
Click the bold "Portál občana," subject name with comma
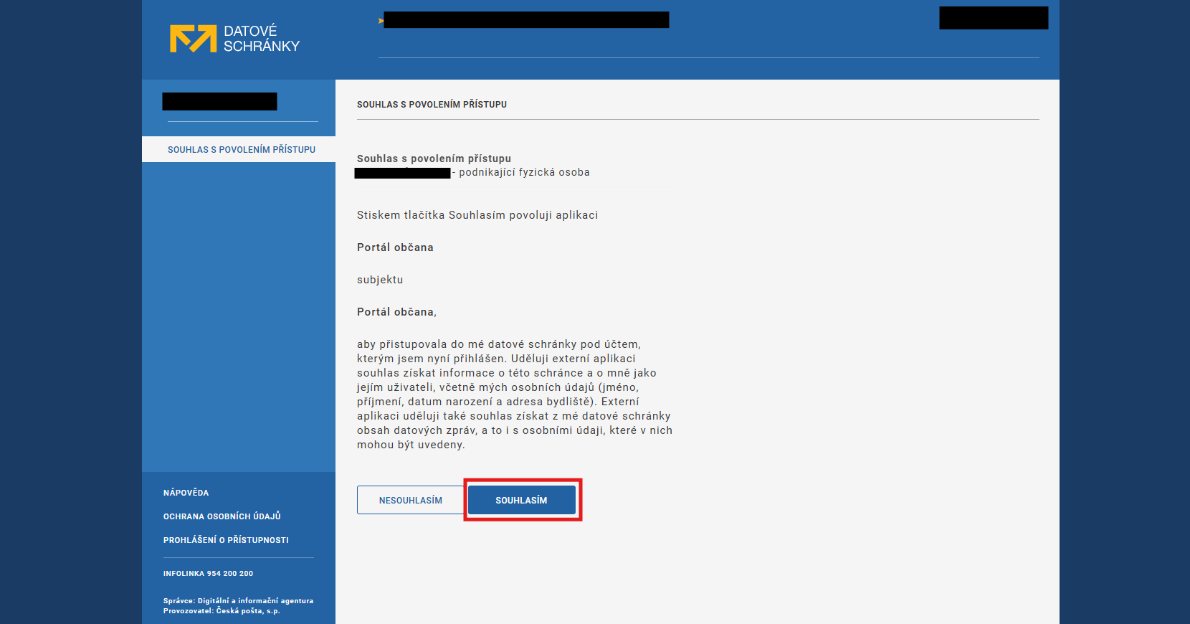(x=396, y=312)
